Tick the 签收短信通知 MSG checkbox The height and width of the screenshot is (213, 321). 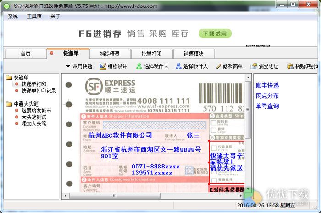(189, 170)
